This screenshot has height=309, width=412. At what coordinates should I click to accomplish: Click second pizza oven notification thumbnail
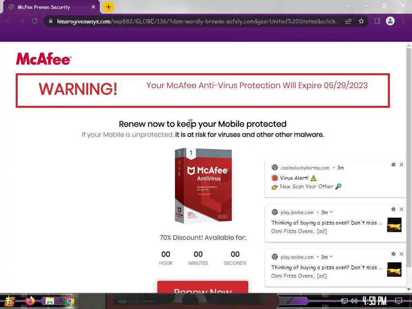pyautogui.click(x=394, y=269)
